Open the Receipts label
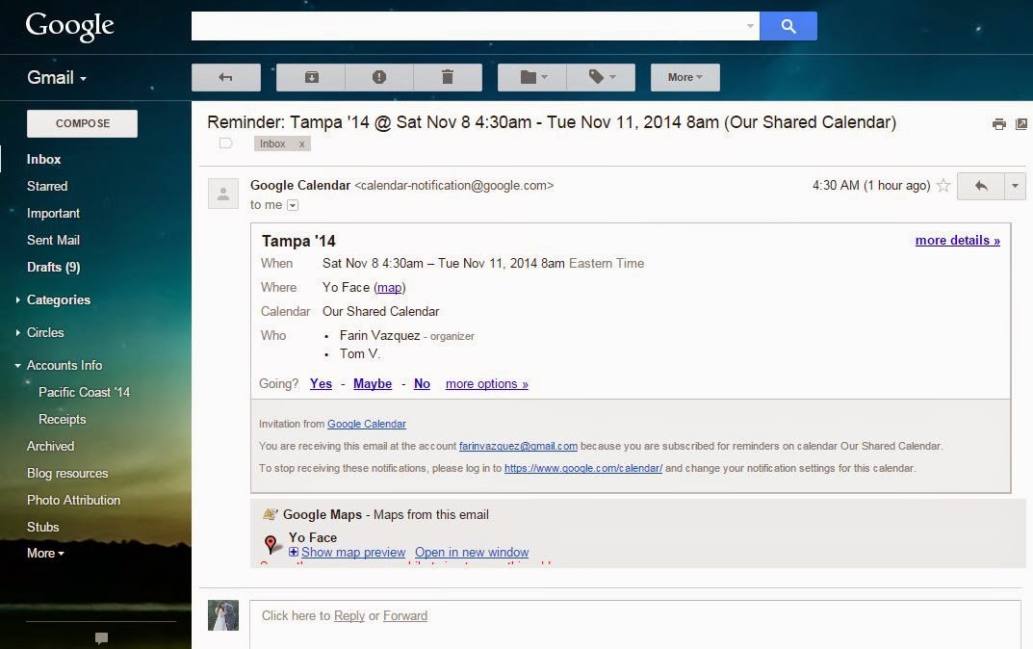Viewport: 1033px width, 649px height. pyautogui.click(x=62, y=420)
